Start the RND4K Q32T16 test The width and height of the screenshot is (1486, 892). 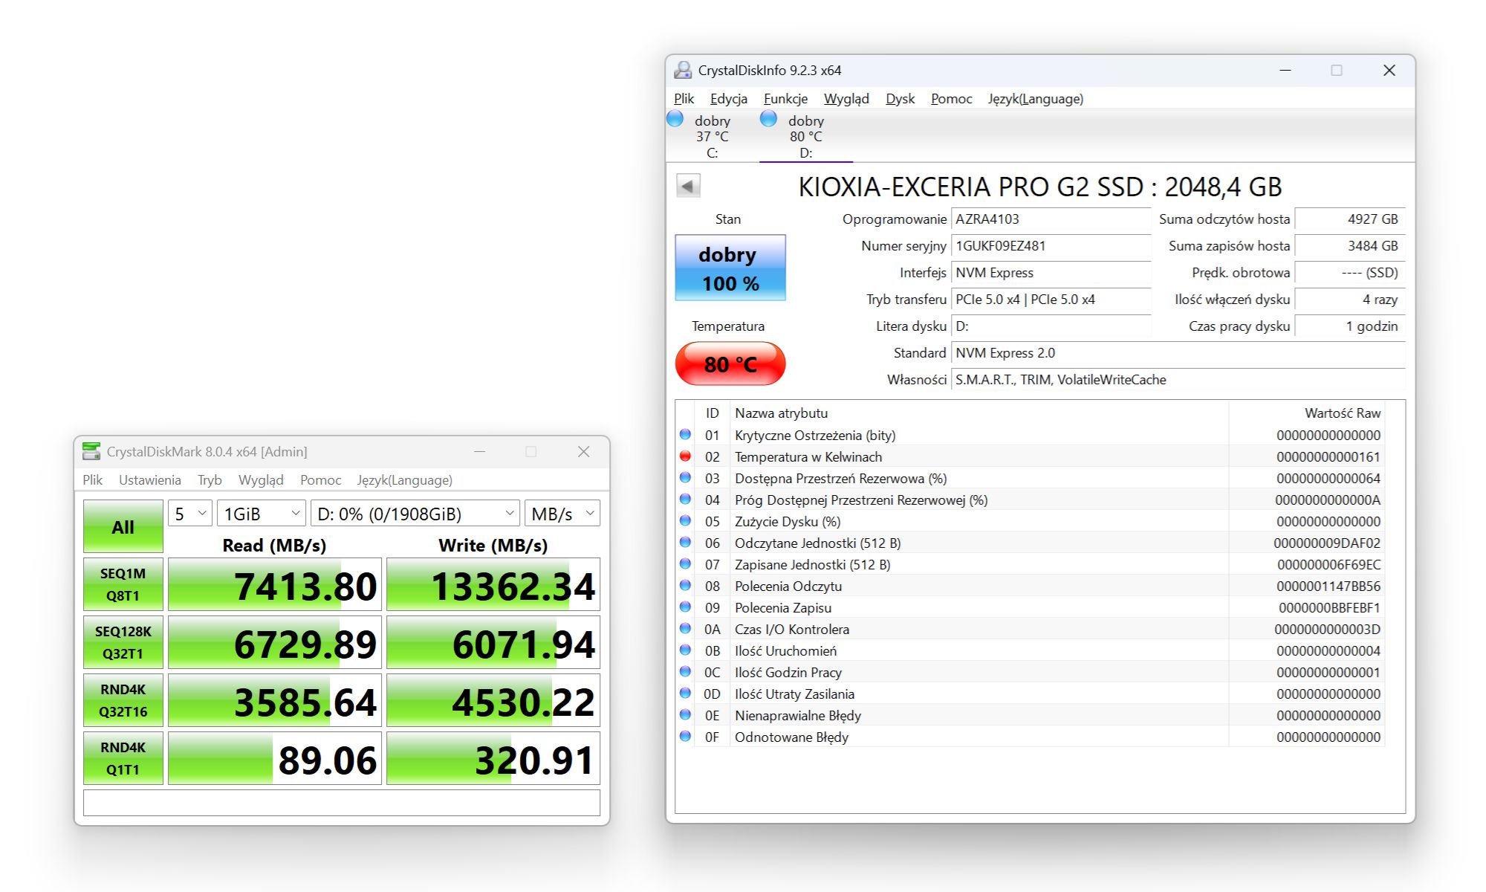(123, 700)
